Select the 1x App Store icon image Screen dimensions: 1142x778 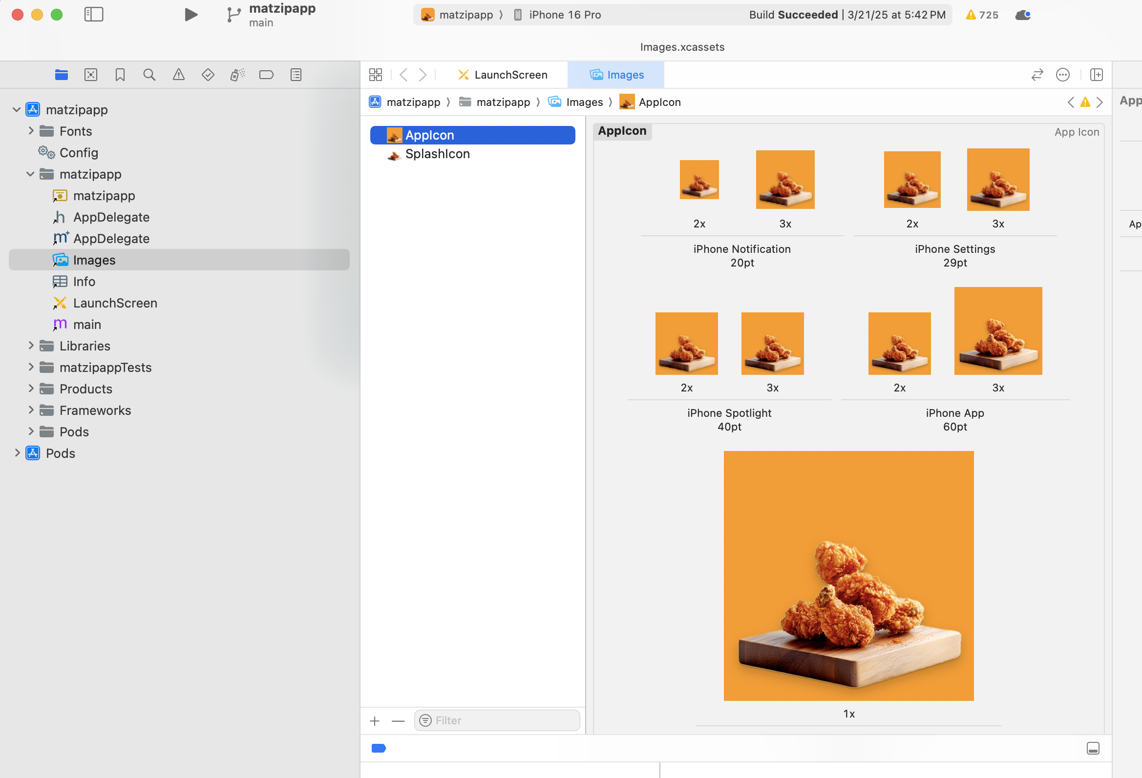(x=848, y=575)
